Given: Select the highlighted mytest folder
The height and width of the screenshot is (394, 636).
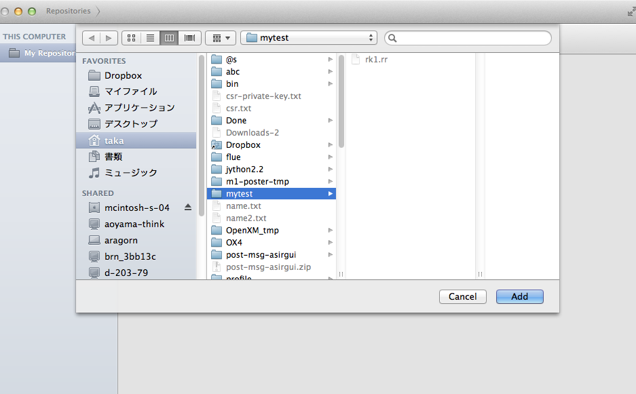Looking at the screenshot, I should click(x=271, y=194).
